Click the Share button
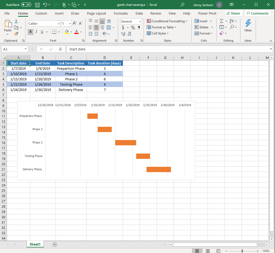Screen dimensions: 275x253 [x=233, y=13]
